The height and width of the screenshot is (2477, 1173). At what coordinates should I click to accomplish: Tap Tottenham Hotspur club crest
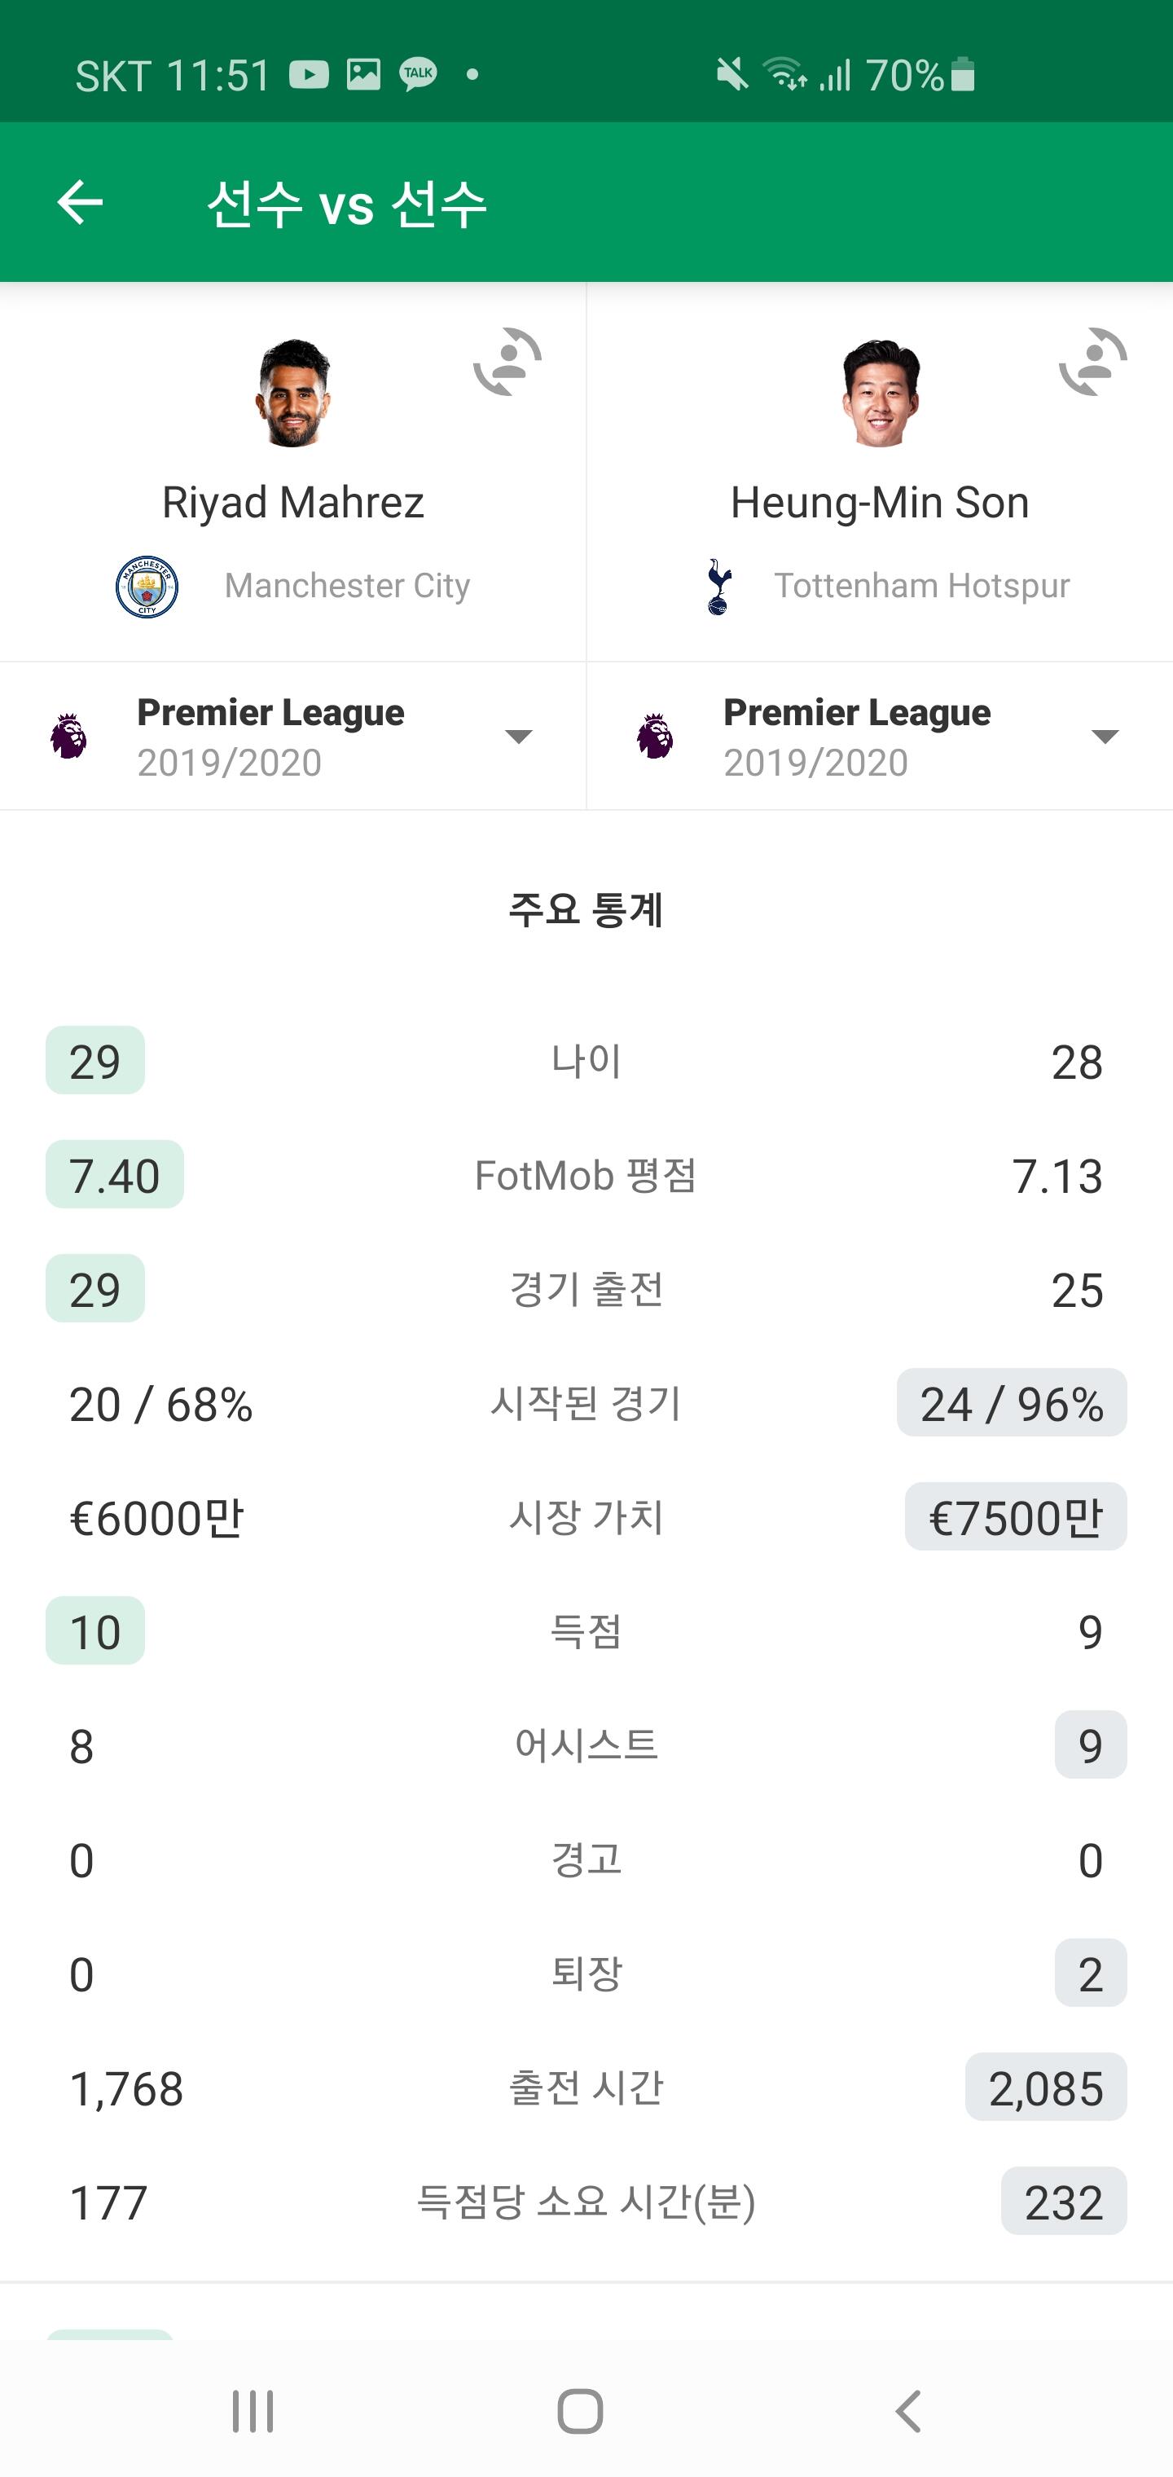point(718,587)
